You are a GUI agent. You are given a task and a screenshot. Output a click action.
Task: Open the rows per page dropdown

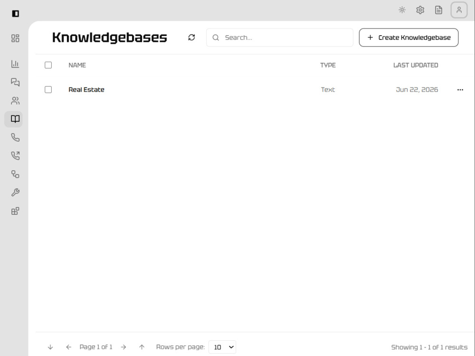[222, 347]
